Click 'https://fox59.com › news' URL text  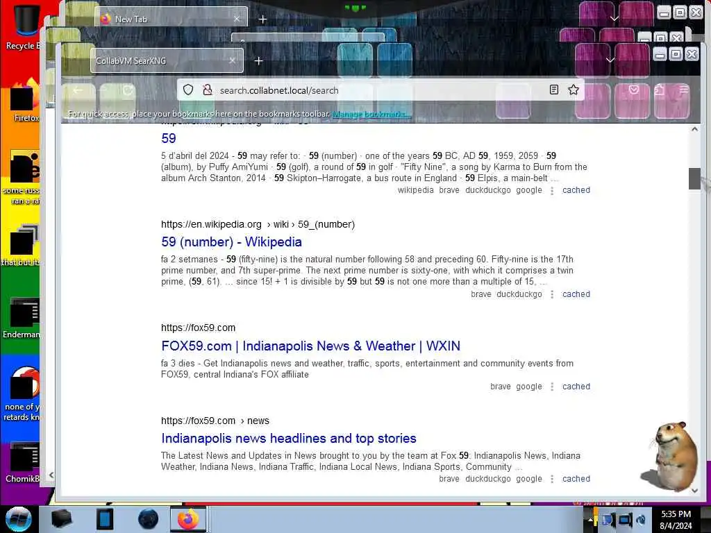click(x=215, y=421)
